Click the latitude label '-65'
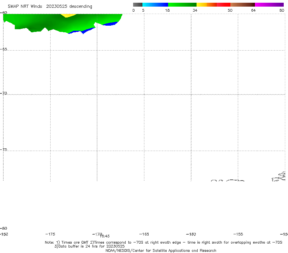The image size is (288, 253). click(x=4, y=49)
